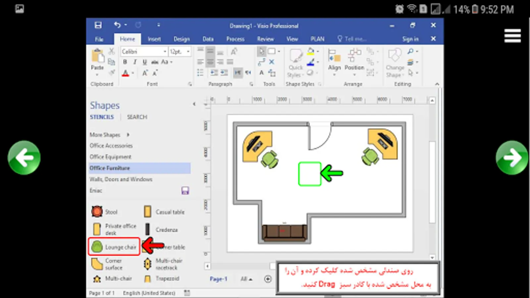The image size is (530, 298).
Task: Select the Private office desk shape
Action: point(114,229)
